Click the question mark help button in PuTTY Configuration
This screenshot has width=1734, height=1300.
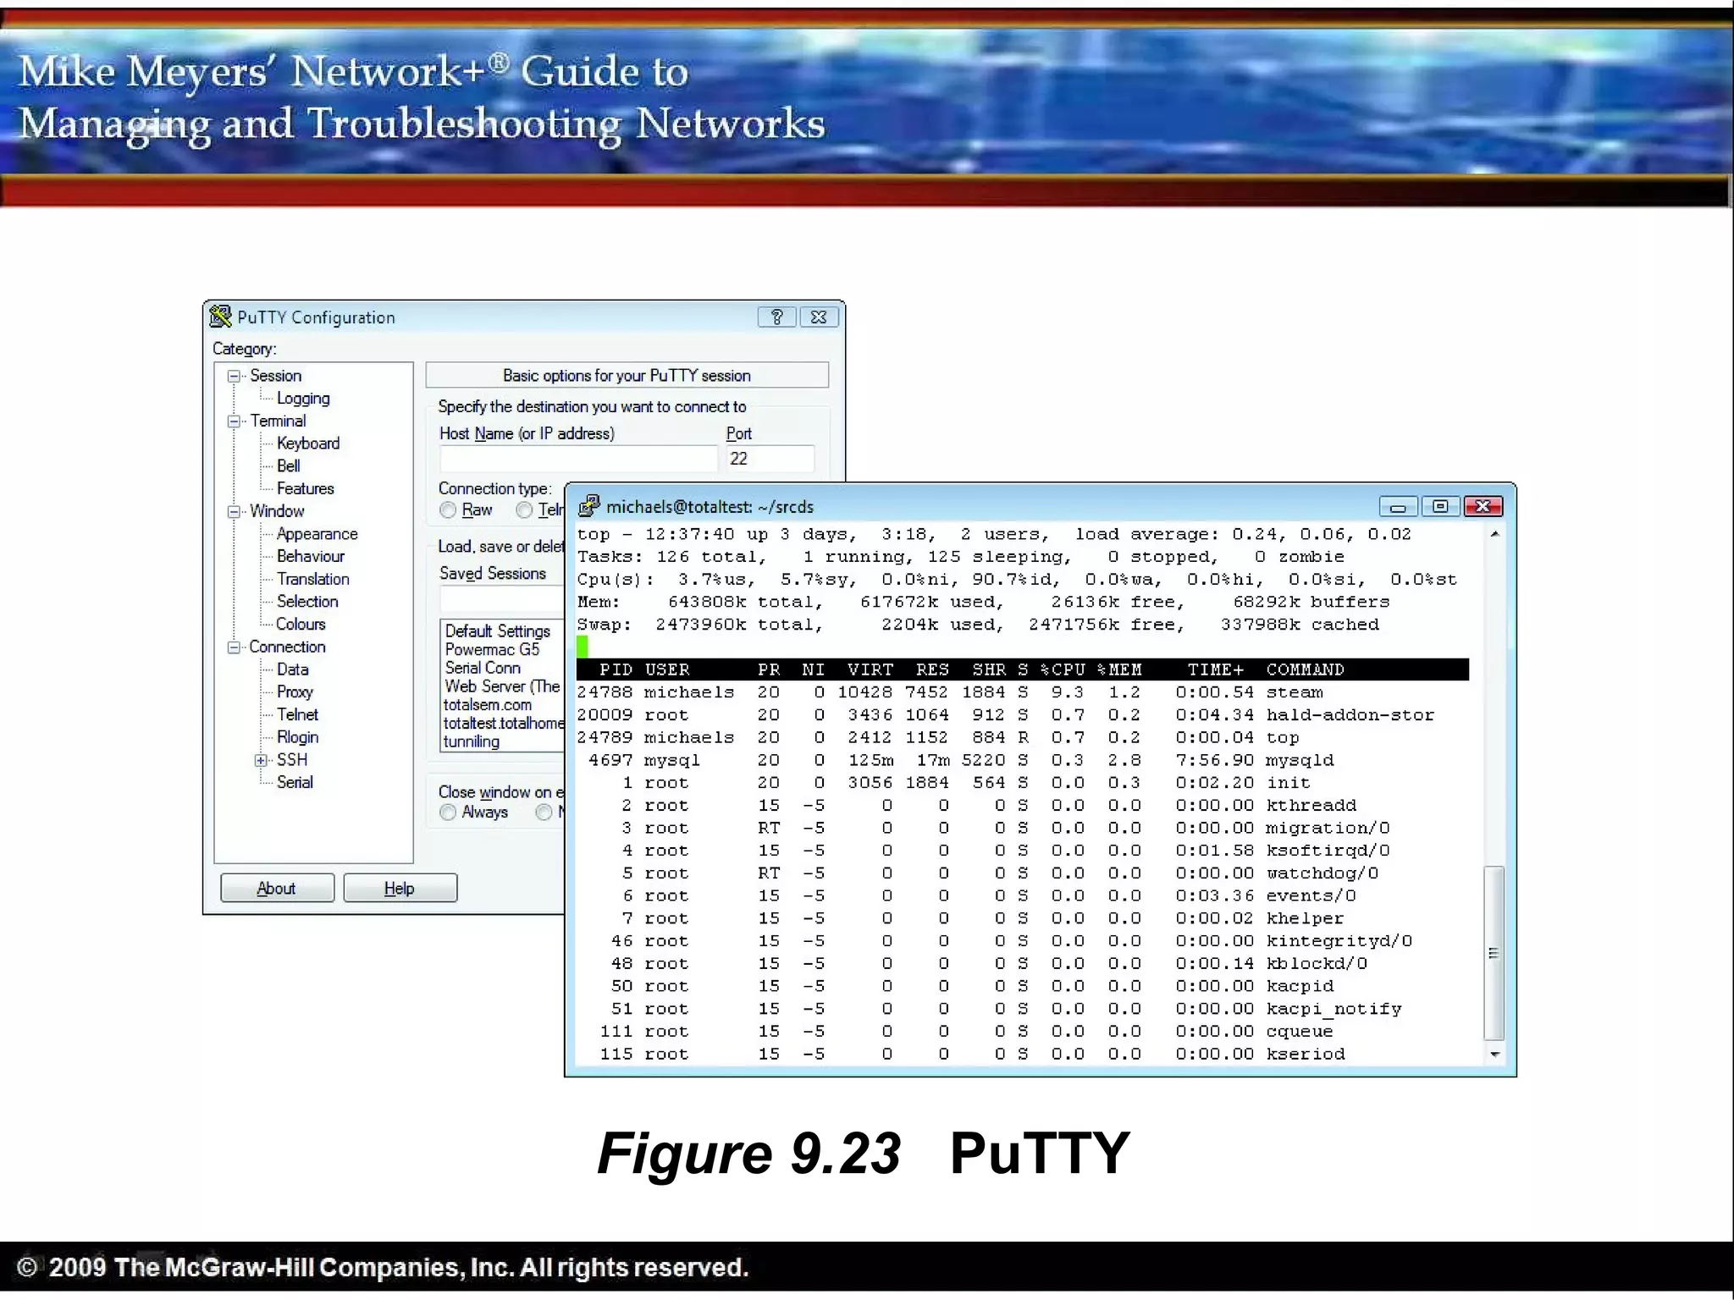point(776,317)
